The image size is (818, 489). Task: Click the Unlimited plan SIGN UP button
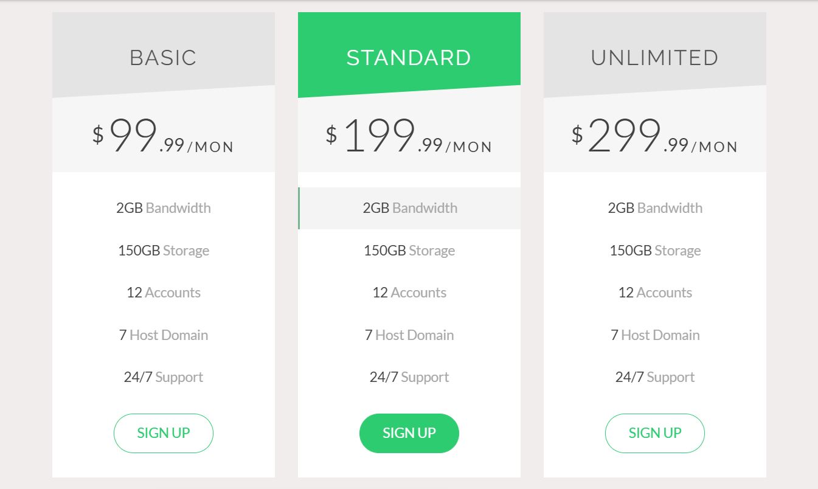tap(655, 433)
